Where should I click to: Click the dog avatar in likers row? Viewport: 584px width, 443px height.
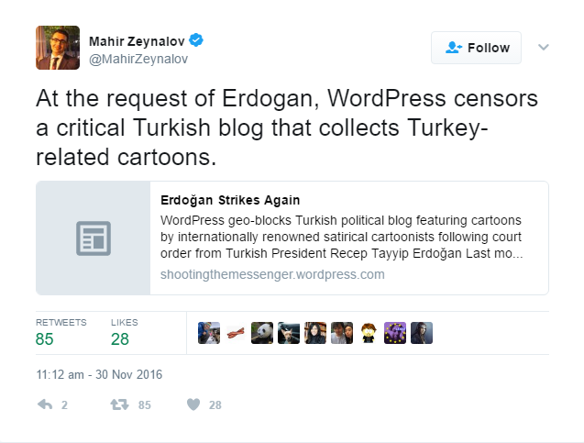tap(289, 333)
